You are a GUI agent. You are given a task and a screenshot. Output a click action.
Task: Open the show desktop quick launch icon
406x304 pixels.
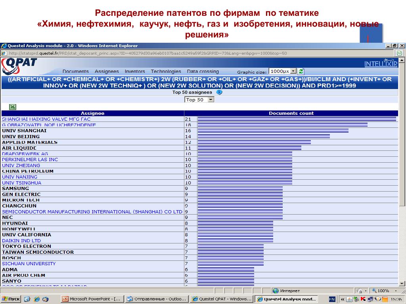27,299
